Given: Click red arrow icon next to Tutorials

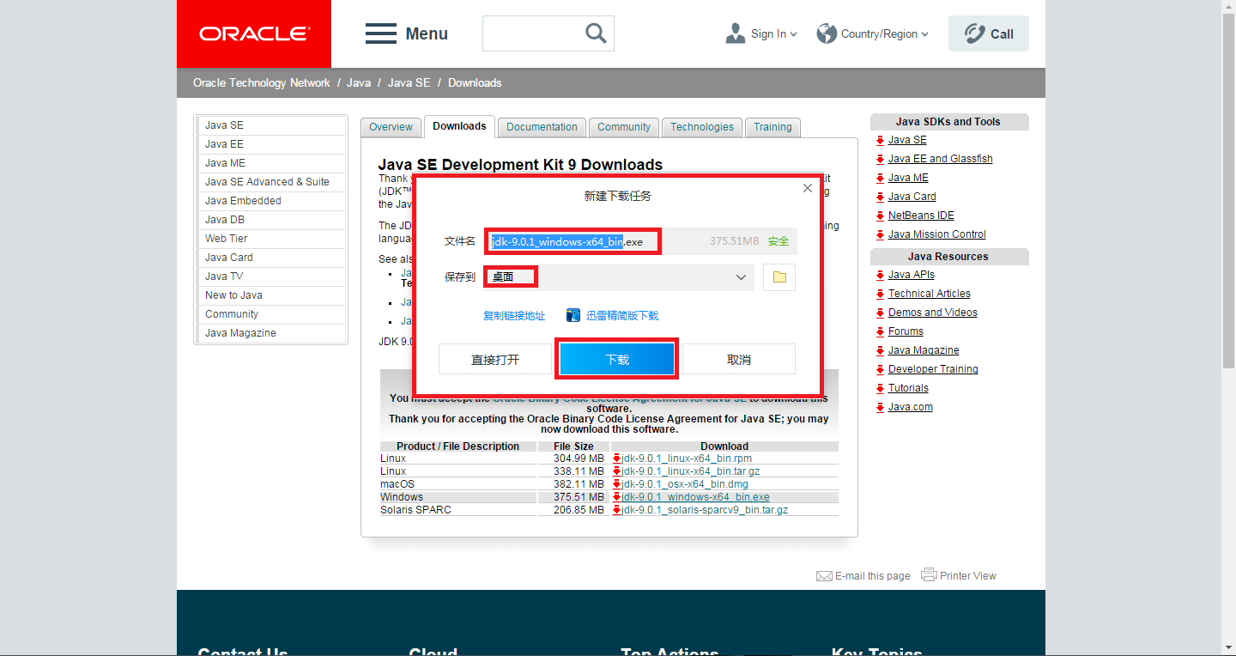Looking at the screenshot, I should pos(880,388).
